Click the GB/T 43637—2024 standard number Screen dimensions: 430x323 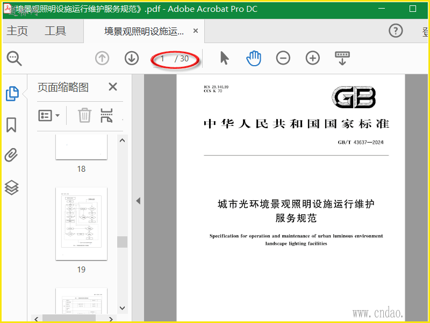click(x=361, y=142)
